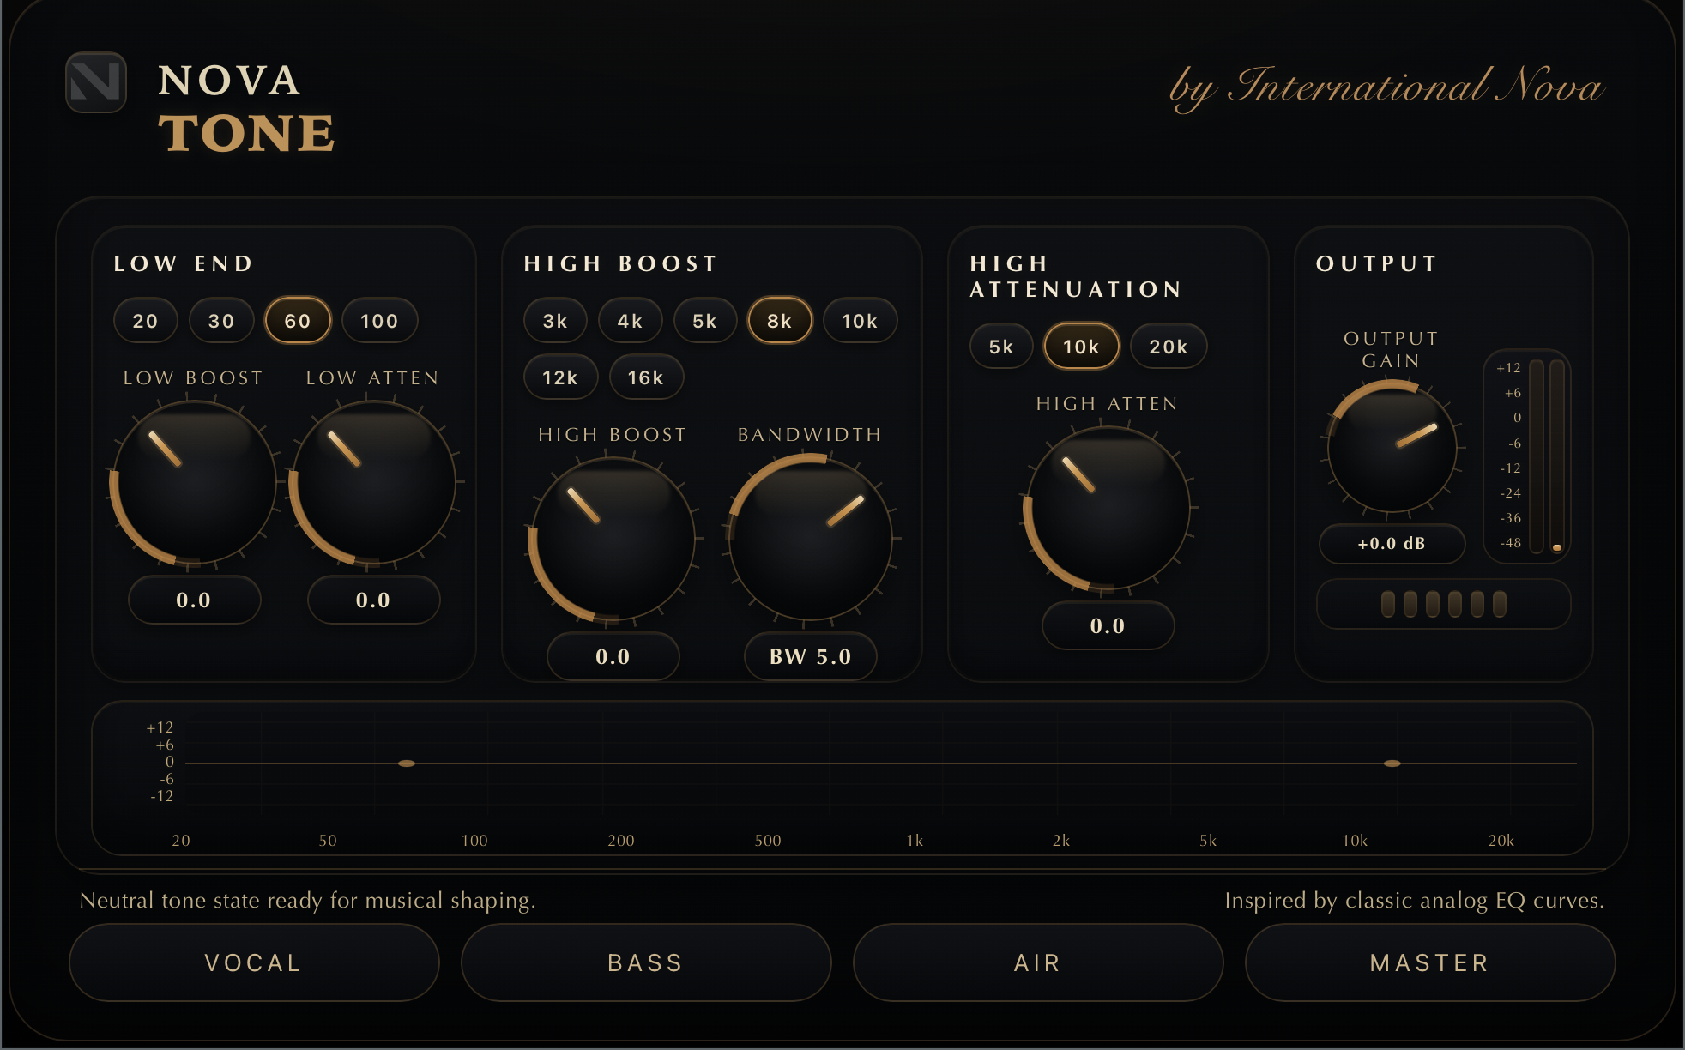
Task: Click the Nova N logo icon
Action: click(x=96, y=82)
